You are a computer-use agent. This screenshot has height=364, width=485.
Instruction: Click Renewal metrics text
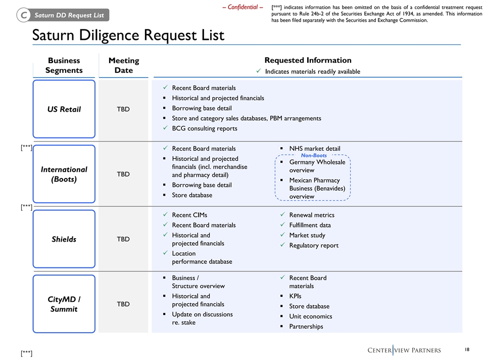click(312, 215)
